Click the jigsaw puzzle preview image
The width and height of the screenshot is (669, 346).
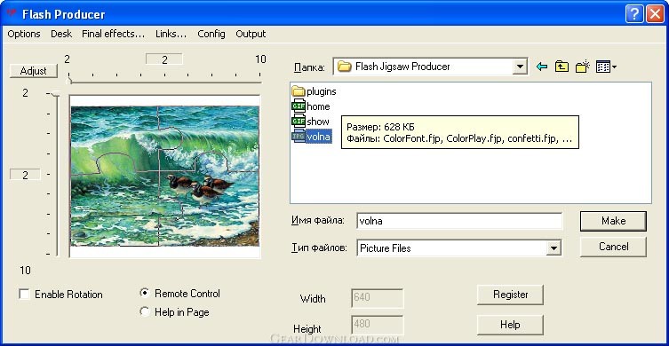pyautogui.click(x=164, y=176)
